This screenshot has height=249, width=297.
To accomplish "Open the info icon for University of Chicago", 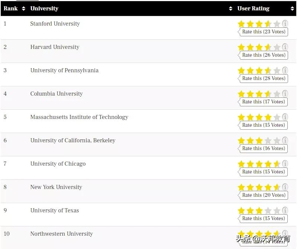I will pos(285,164).
